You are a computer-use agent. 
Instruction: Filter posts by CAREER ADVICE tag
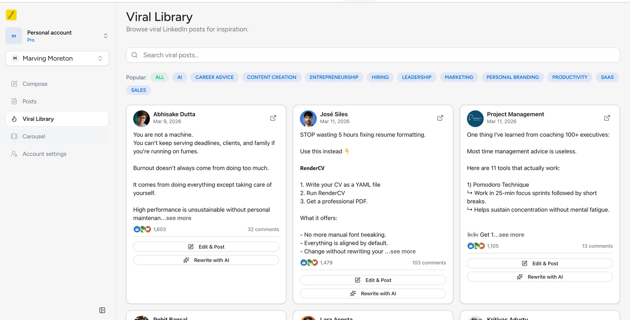click(x=214, y=77)
